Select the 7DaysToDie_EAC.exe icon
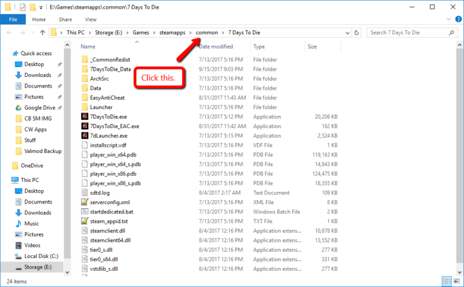The width and height of the screenshot is (464, 287). 85,126
